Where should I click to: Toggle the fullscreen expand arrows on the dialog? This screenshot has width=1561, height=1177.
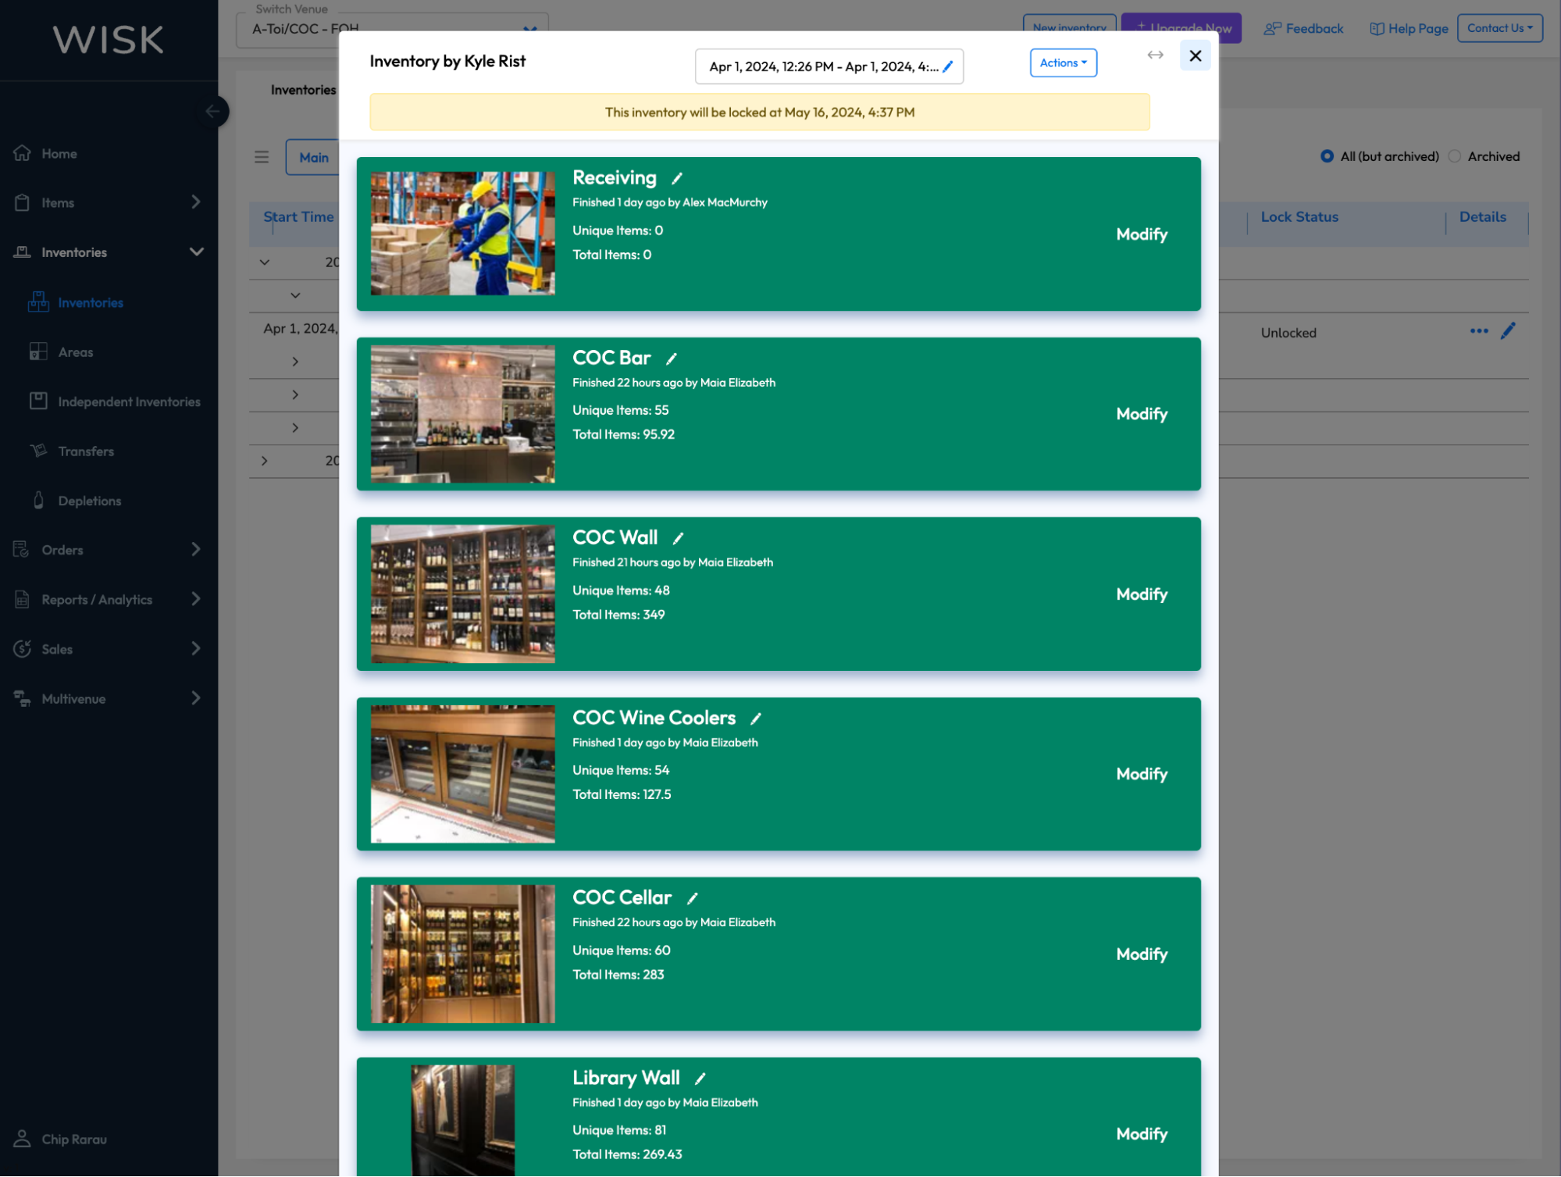tap(1155, 55)
